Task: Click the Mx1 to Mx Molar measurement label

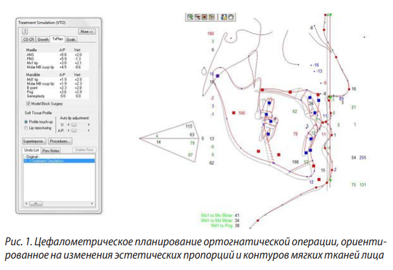Action: [217, 215]
